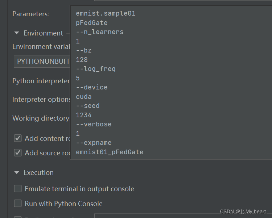Collapse the Execution section triangle
Screen dimensions: 272x218
point(17,173)
